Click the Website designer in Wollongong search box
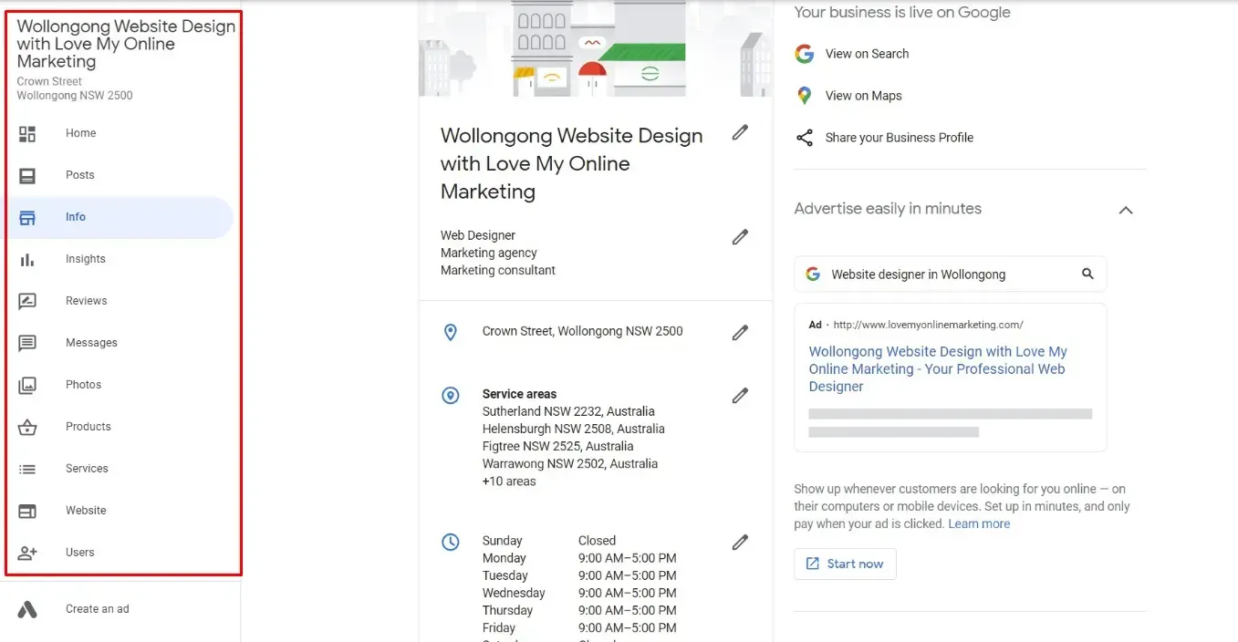1238x642 pixels. pos(951,274)
